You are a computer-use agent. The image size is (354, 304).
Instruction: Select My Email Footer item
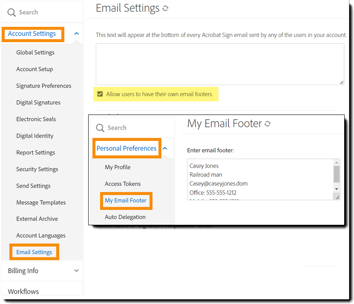click(x=126, y=201)
